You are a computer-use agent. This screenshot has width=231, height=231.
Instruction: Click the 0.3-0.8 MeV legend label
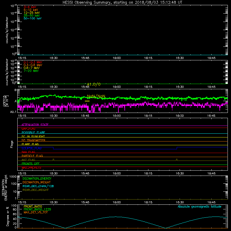tap(33, 65)
